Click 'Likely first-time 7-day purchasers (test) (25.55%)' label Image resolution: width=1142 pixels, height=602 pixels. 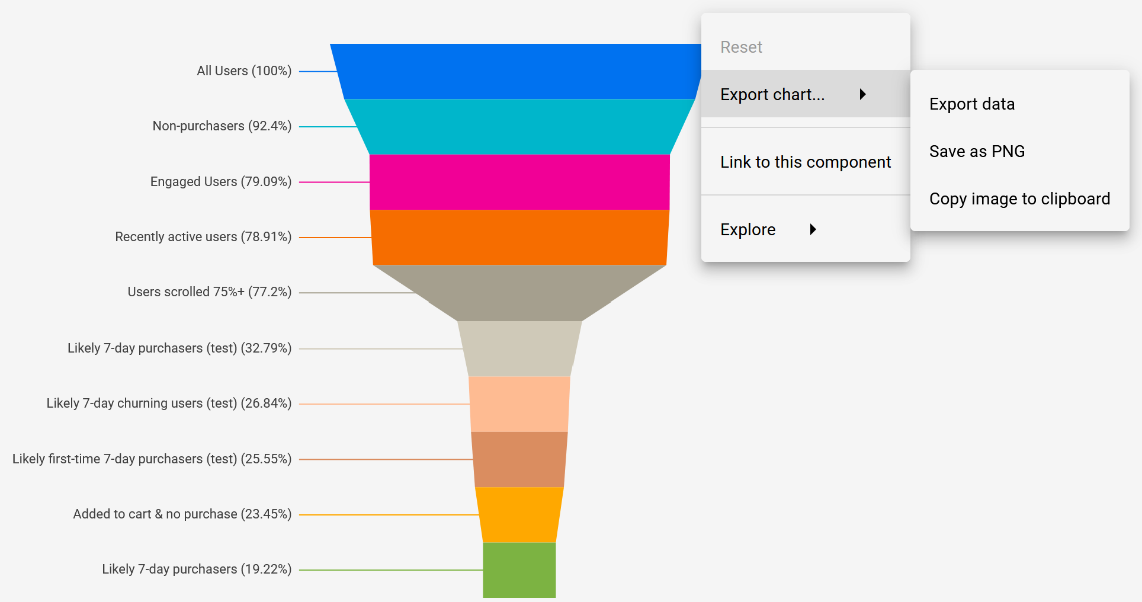(x=152, y=459)
